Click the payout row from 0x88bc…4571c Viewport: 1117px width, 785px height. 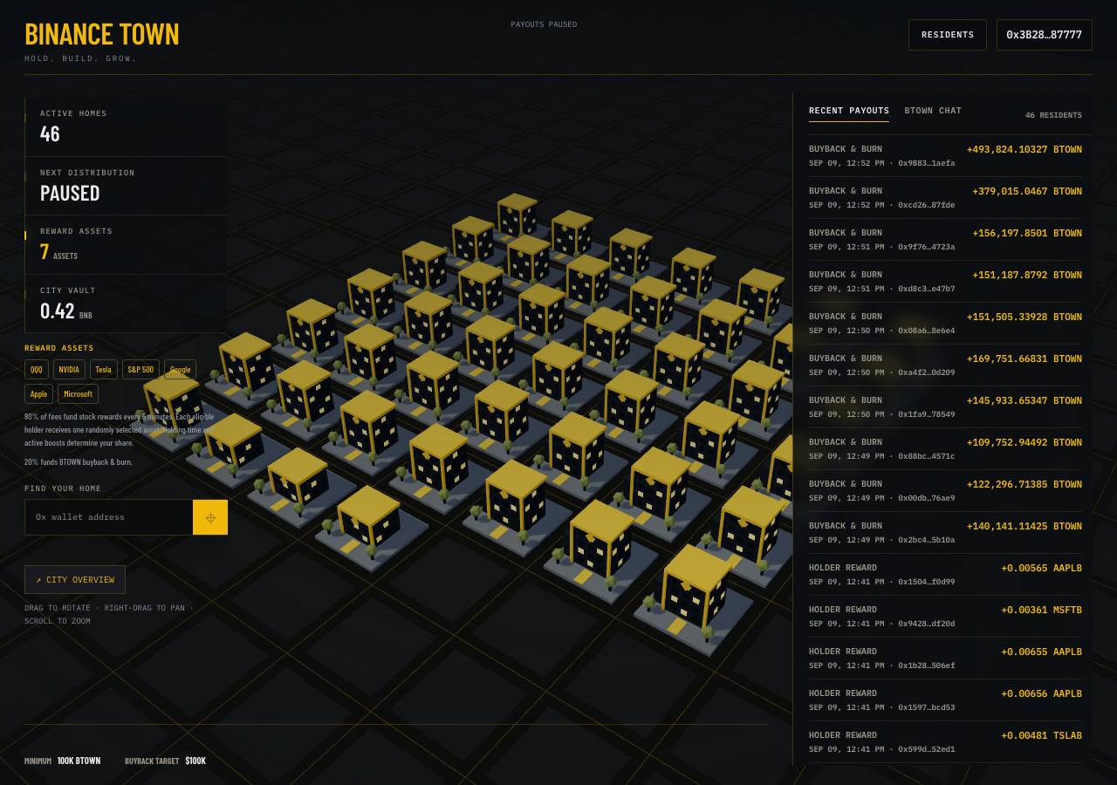click(945, 449)
